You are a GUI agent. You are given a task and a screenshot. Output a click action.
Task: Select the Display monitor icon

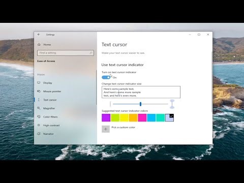[x=39, y=83]
